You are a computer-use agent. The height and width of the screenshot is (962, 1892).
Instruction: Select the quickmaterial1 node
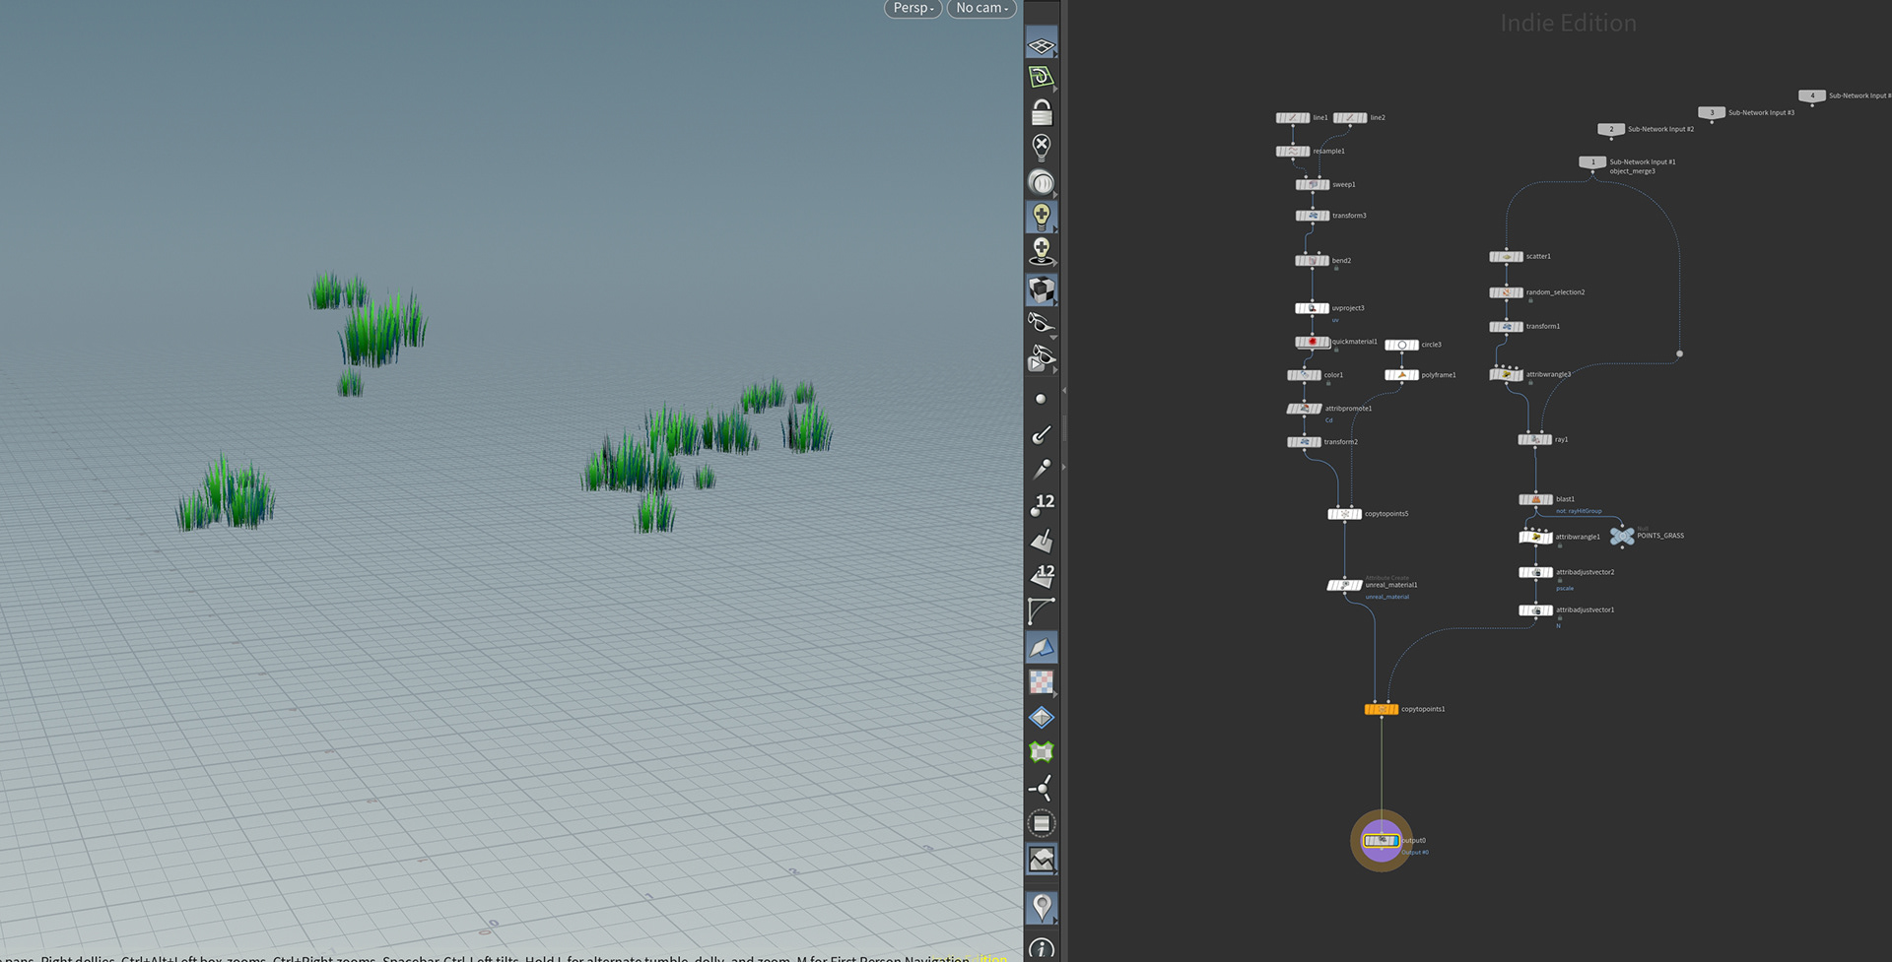pos(1312,342)
